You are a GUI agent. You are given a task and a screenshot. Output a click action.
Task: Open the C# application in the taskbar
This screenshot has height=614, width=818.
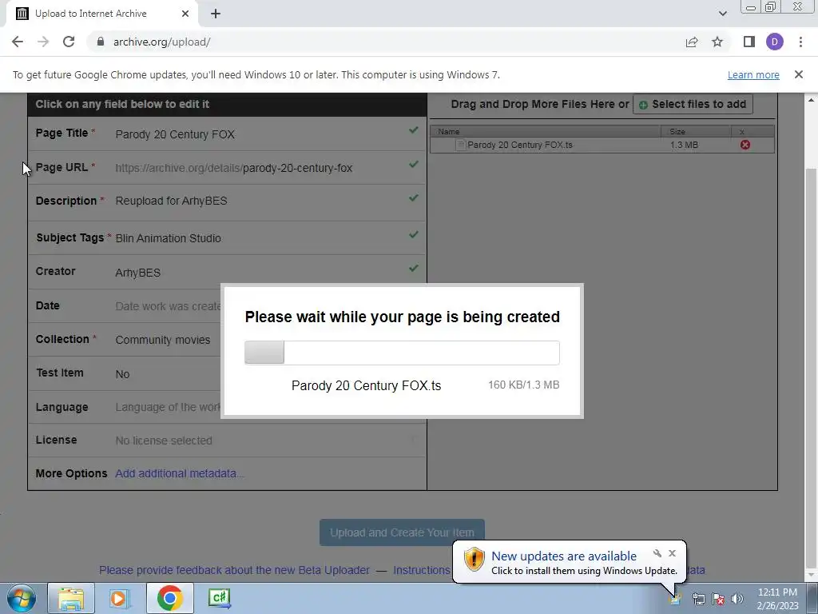pos(219,598)
